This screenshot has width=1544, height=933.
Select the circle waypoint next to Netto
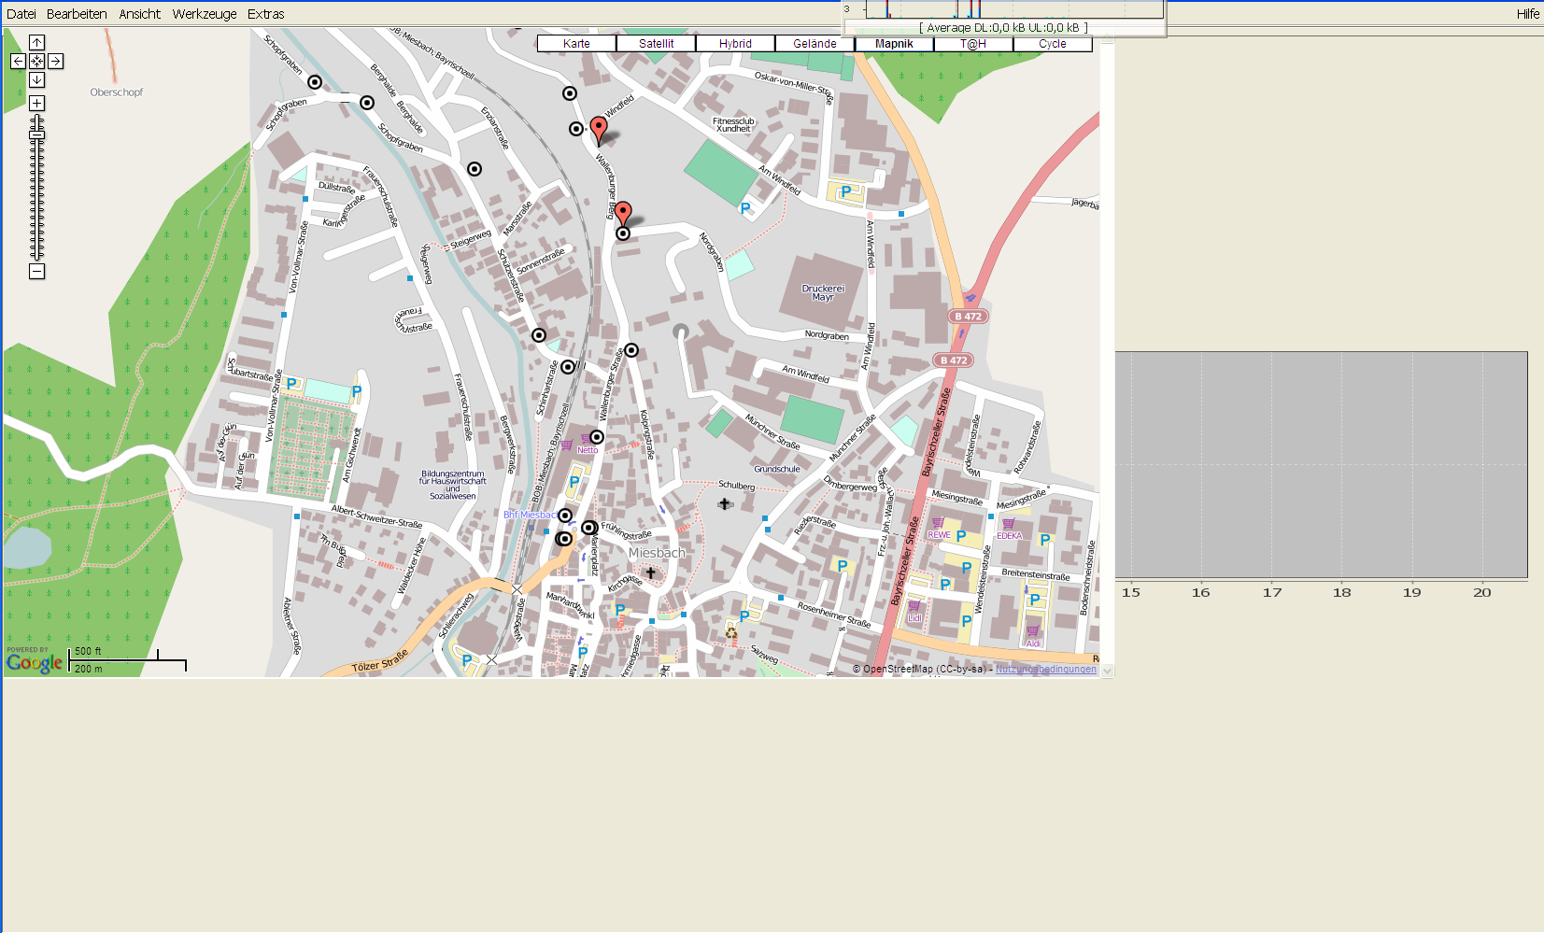coord(597,437)
